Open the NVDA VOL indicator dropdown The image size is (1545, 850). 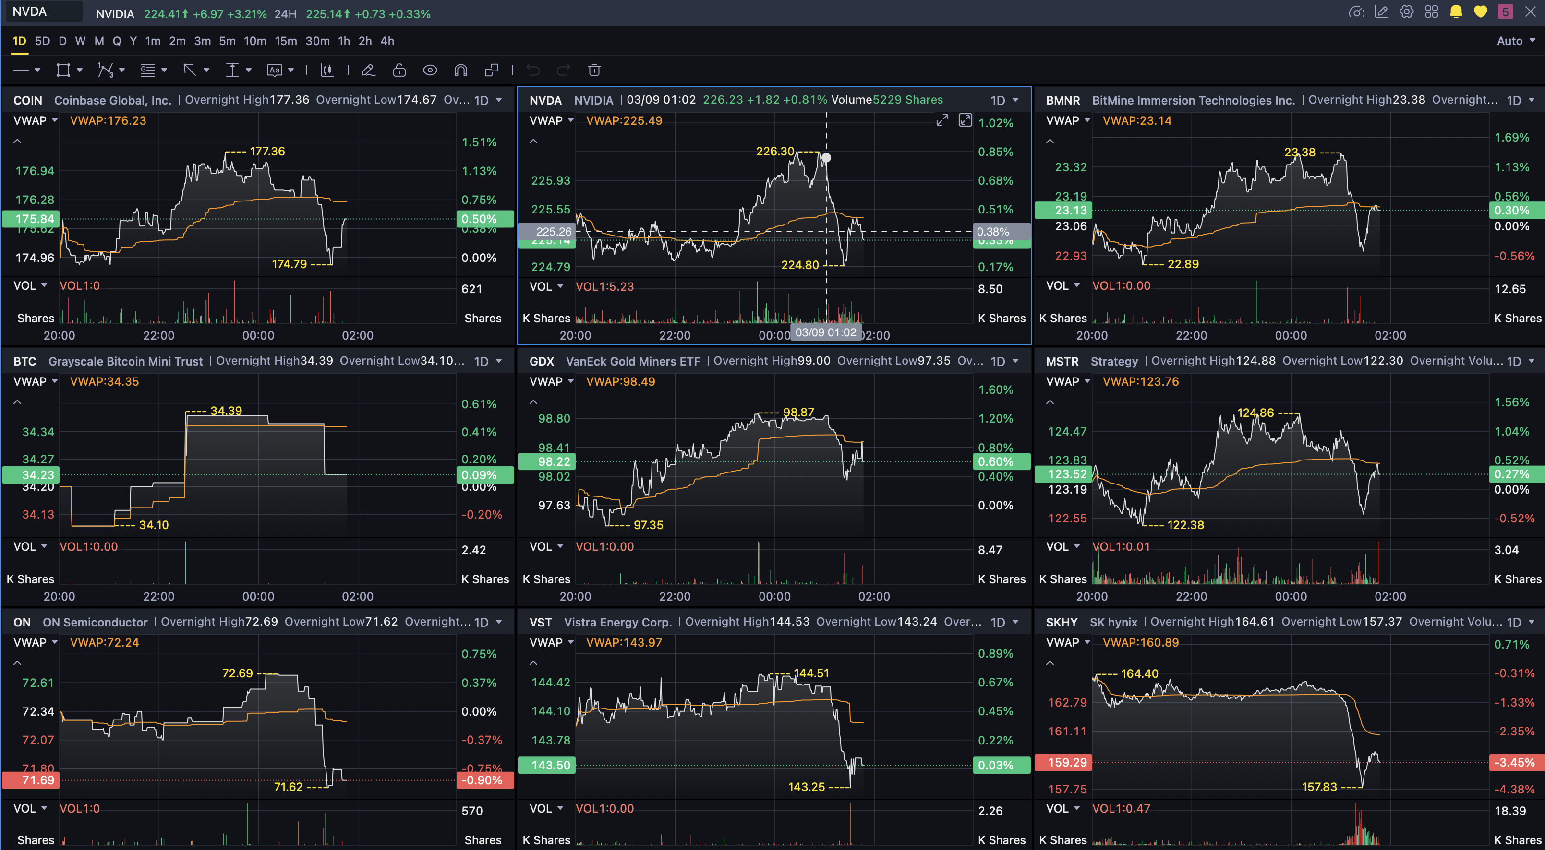tap(546, 286)
